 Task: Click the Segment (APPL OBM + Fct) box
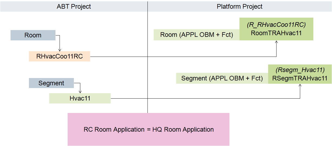click(x=222, y=78)
